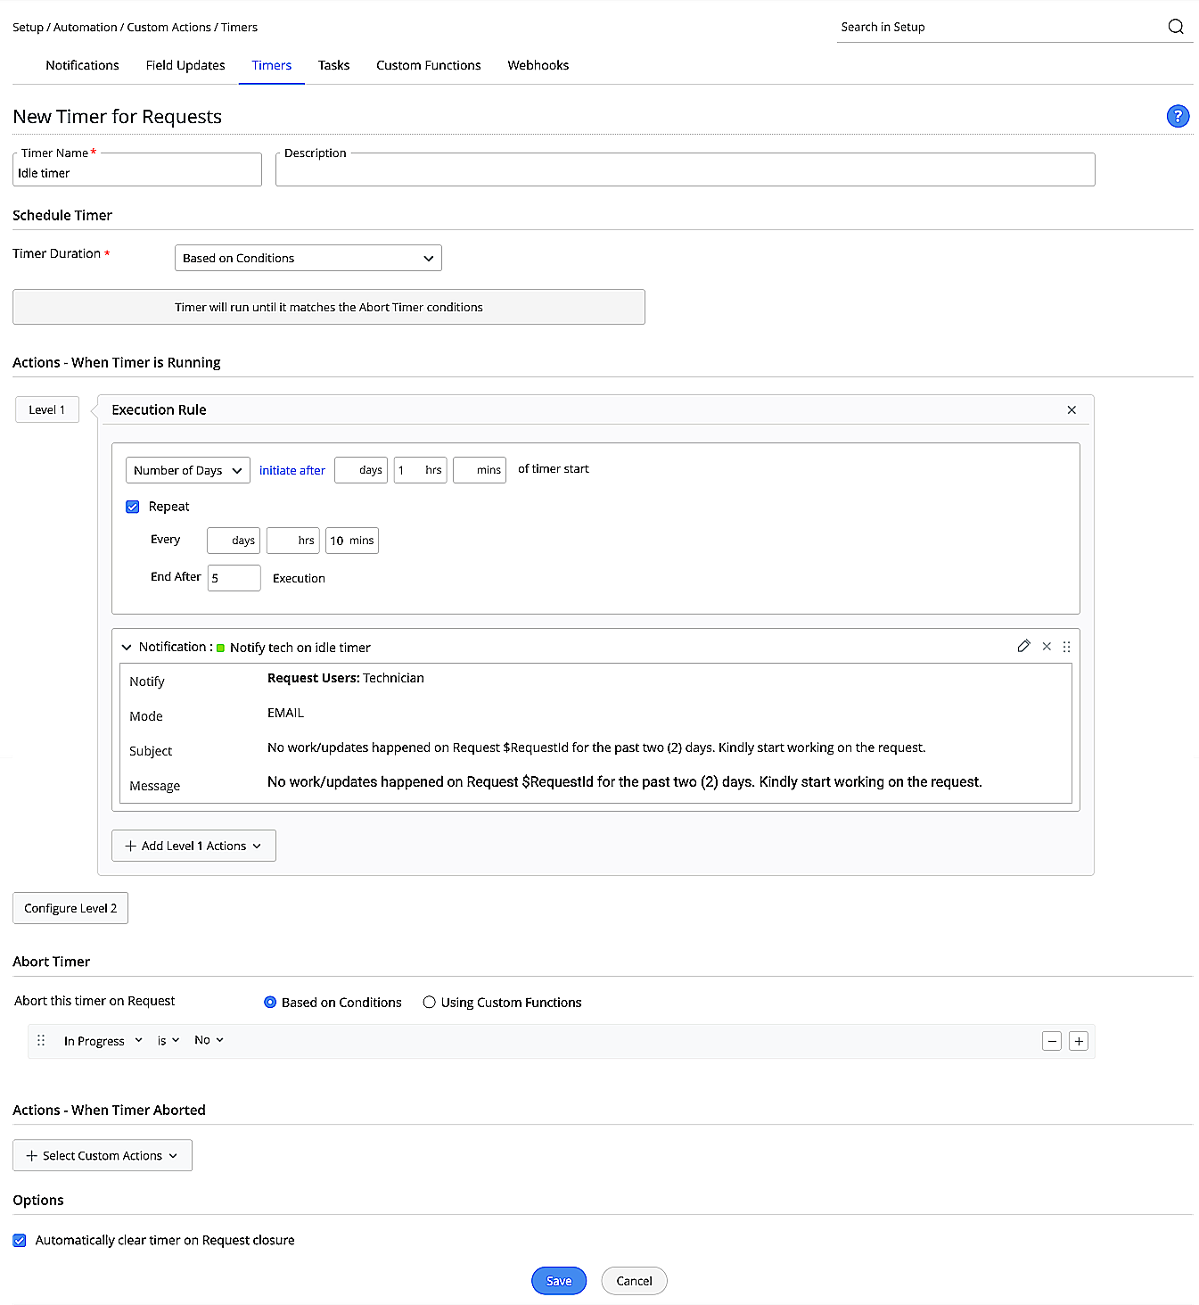Open the Timer Duration dropdown
This screenshot has width=1199, height=1305.
pyautogui.click(x=308, y=258)
